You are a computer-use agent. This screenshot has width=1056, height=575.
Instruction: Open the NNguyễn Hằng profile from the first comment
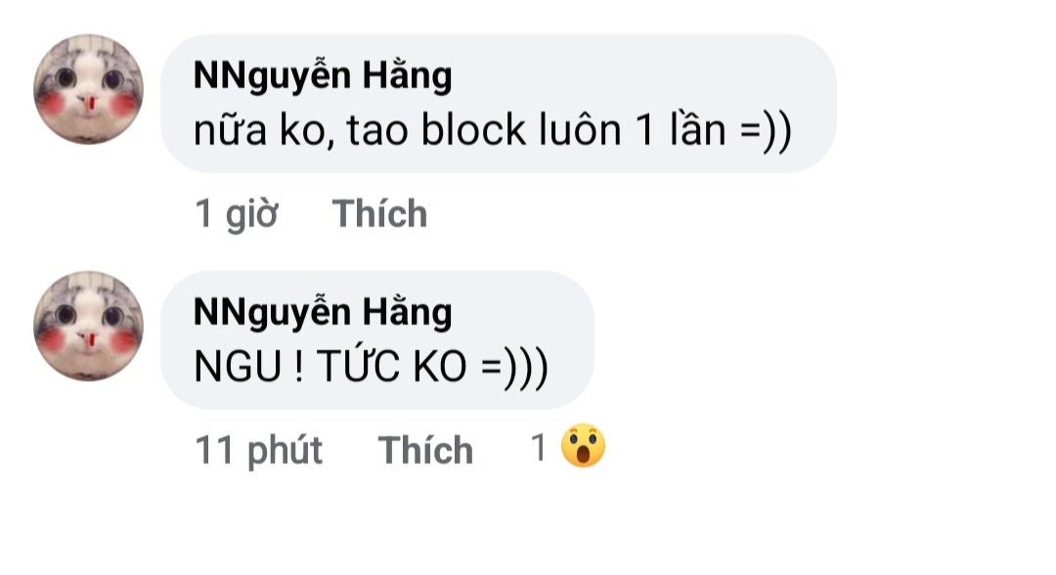click(323, 75)
